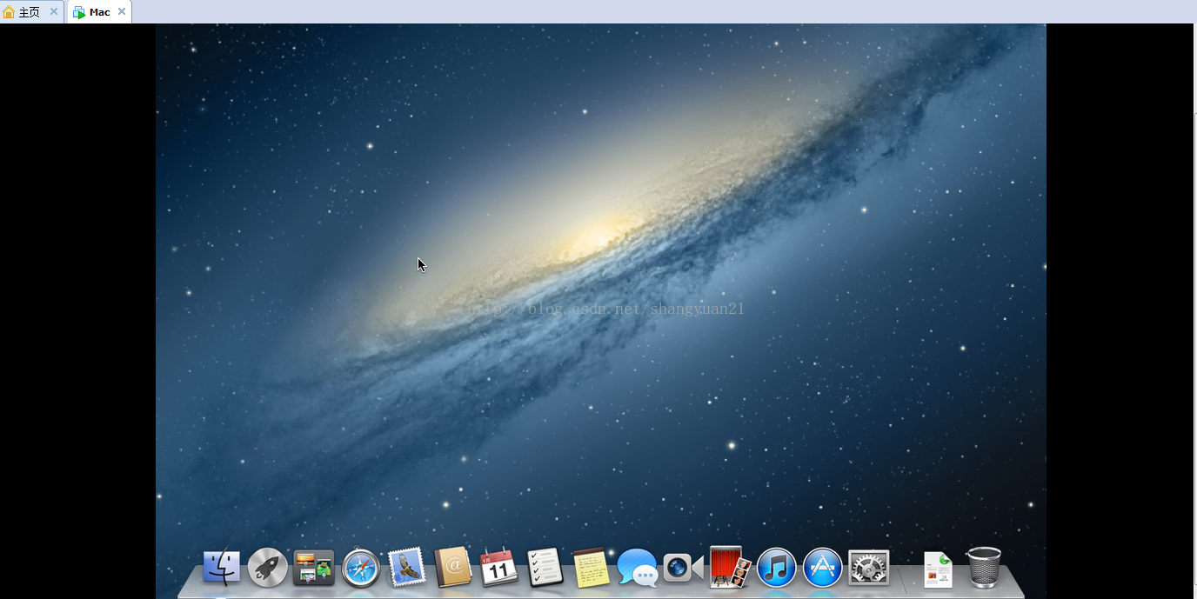This screenshot has height=599, width=1197.
Task: Start Safari browser from Dock
Action: coord(361,569)
